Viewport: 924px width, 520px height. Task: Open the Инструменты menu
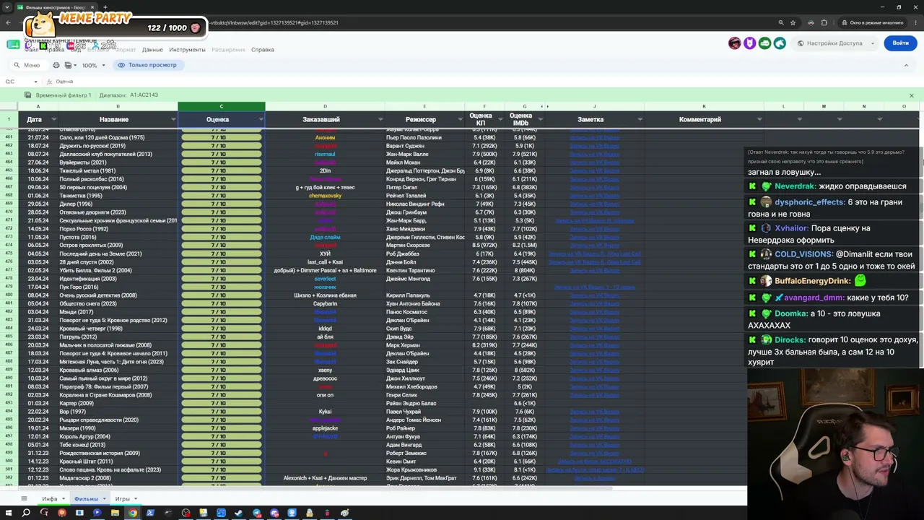click(x=187, y=50)
